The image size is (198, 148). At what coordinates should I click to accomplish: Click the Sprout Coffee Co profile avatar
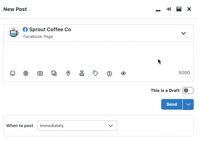14,33
